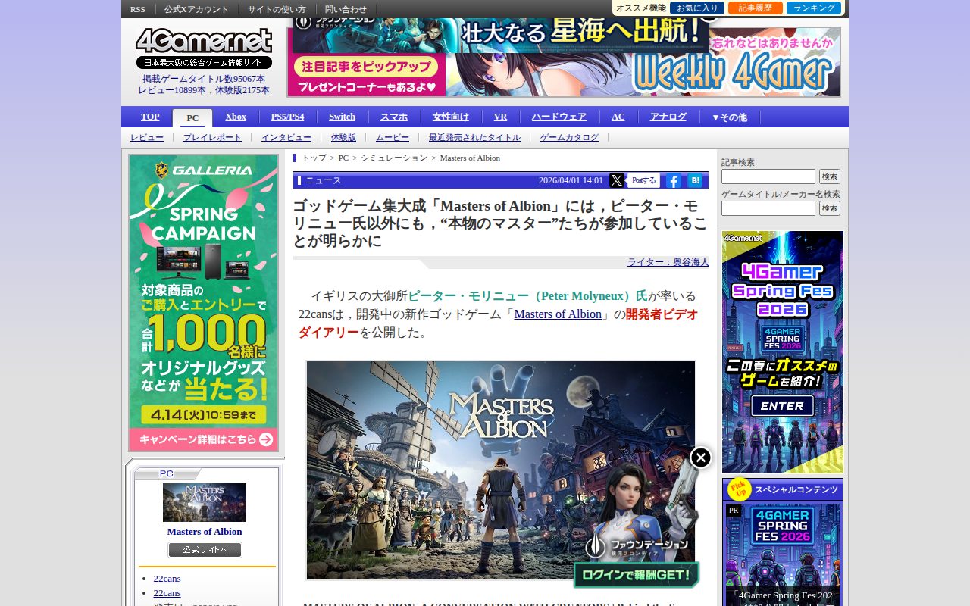This screenshot has width=970, height=606.
Task: Click the GALLERIA Spring Campaign banner
Action: [204, 303]
